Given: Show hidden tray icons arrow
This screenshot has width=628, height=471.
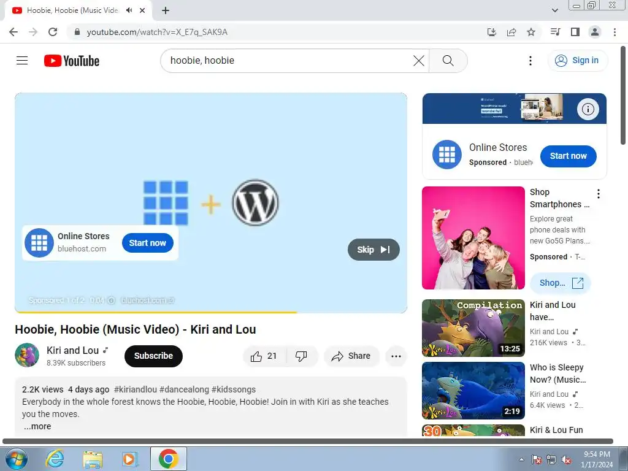Looking at the screenshot, I should 521,459.
